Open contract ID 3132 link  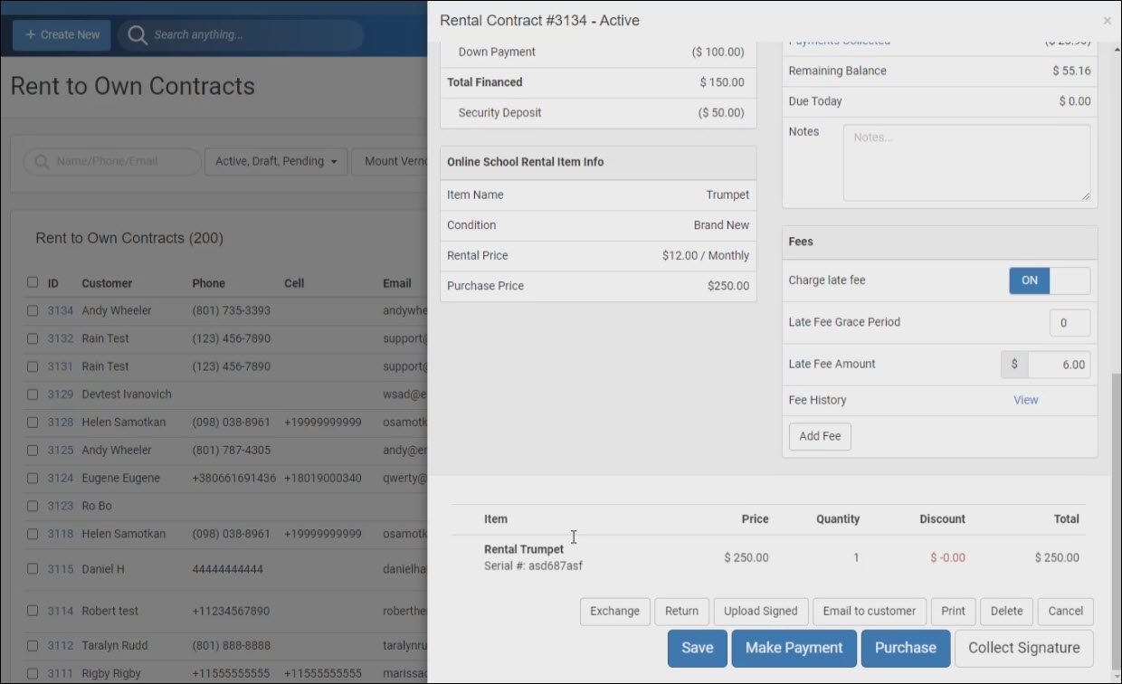(61, 338)
